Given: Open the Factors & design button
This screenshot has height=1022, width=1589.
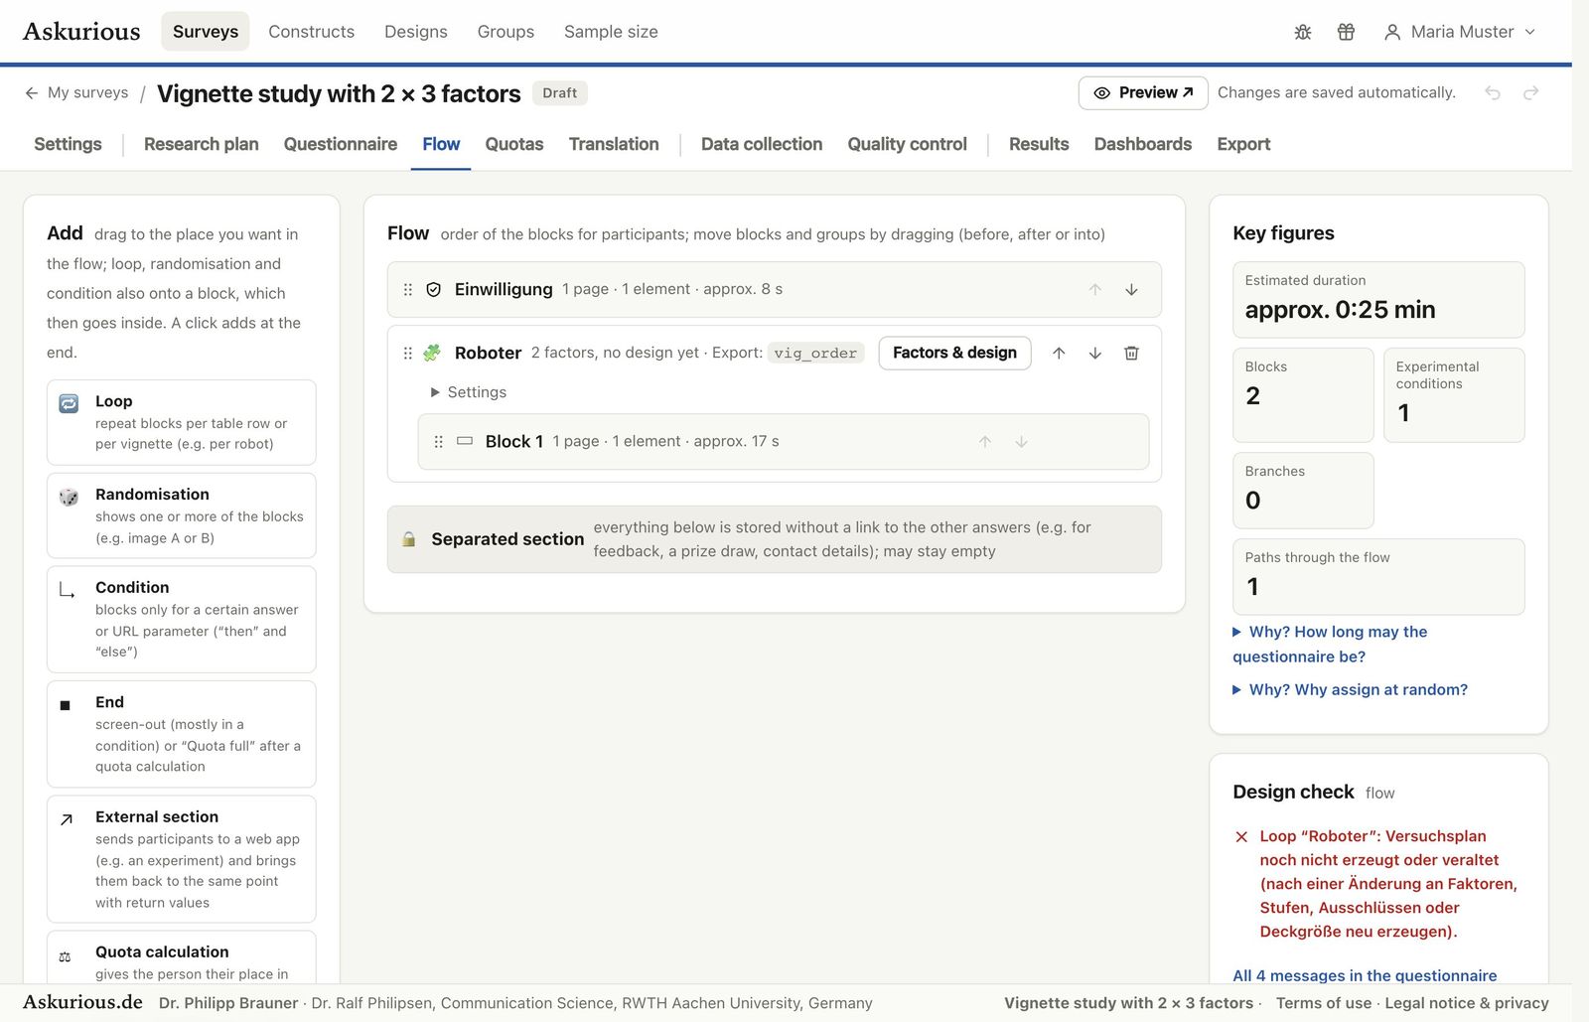Looking at the screenshot, I should [x=954, y=353].
